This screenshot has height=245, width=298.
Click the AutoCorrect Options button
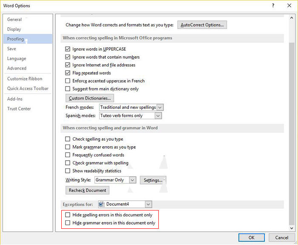(x=202, y=25)
